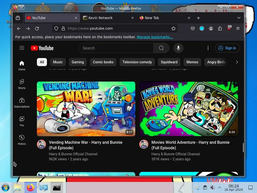Viewport: 257px width, 193px height.
Task: Toggle muted volume icon in tray
Action: coord(212,187)
